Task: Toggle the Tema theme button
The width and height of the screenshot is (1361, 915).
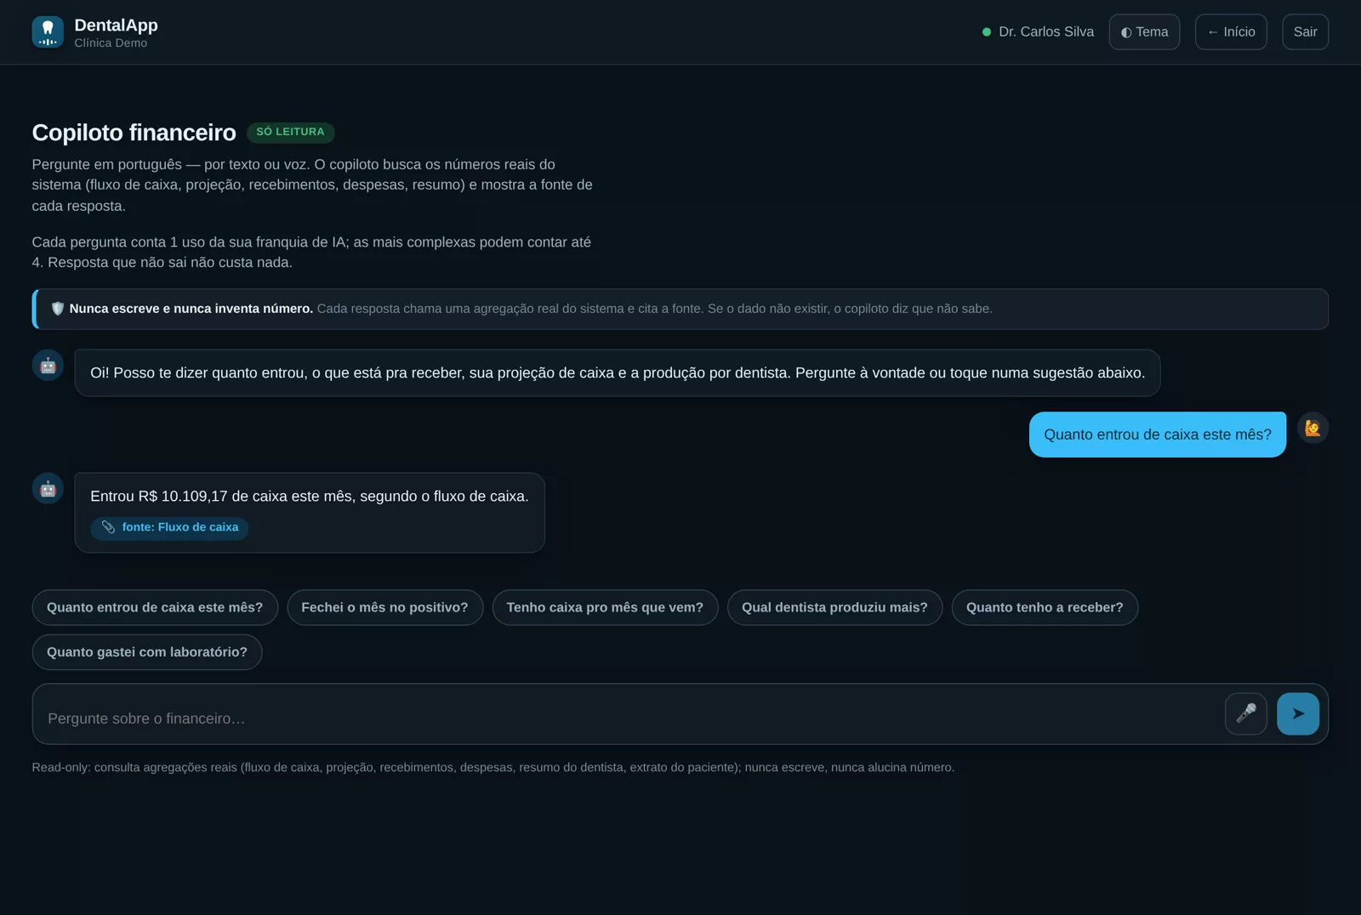Action: (x=1144, y=32)
